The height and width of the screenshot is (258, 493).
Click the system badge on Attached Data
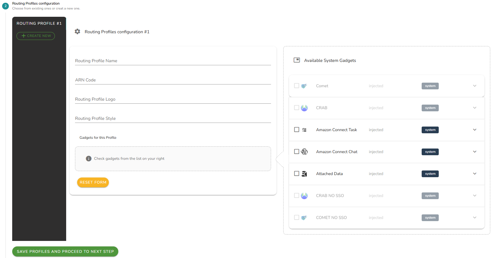[430, 174]
